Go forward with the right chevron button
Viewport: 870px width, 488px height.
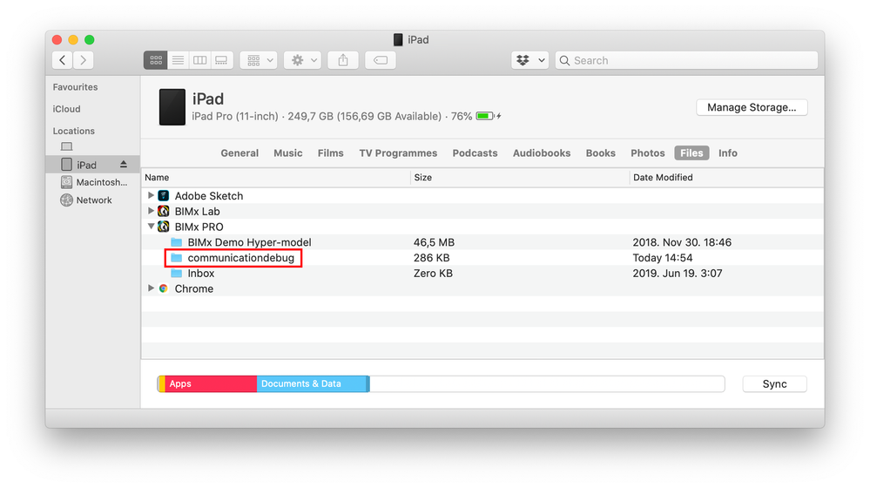[84, 60]
